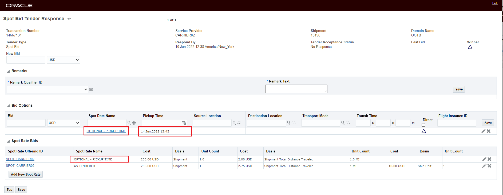Focus the Pickup Time input field
This screenshot has width=503, height=195.
(161, 123)
